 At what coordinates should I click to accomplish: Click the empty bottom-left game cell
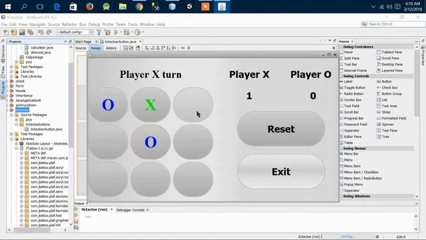[x=108, y=179]
